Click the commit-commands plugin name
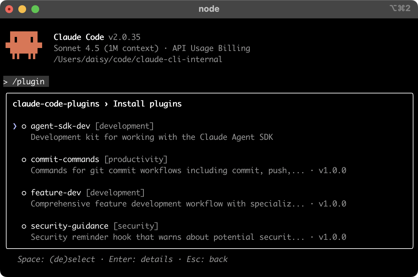Screen dimensions: 418x277 pyautogui.click(x=65, y=159)
